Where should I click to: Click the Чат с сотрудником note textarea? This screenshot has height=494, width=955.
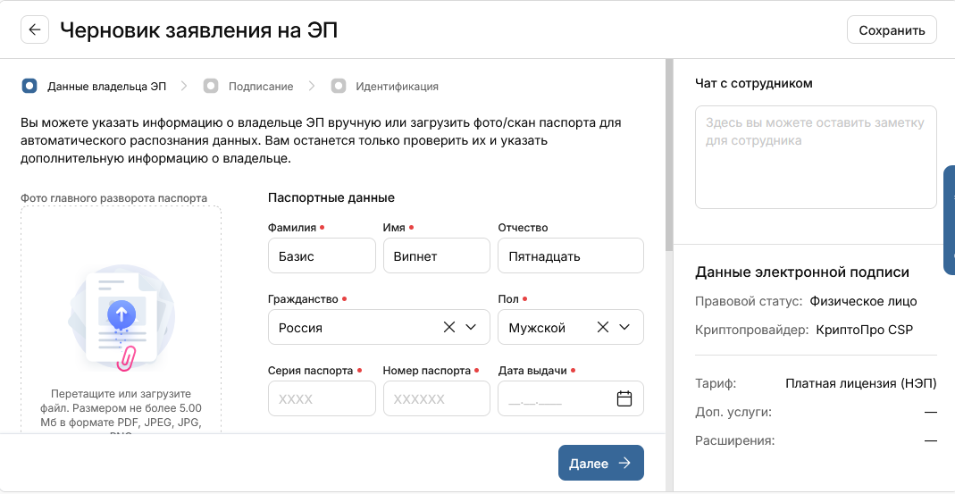click(816, 157)
